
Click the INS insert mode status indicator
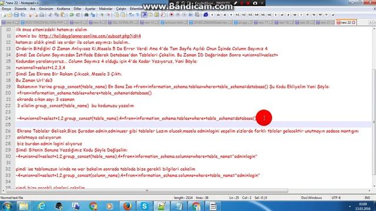pos(367,198)
